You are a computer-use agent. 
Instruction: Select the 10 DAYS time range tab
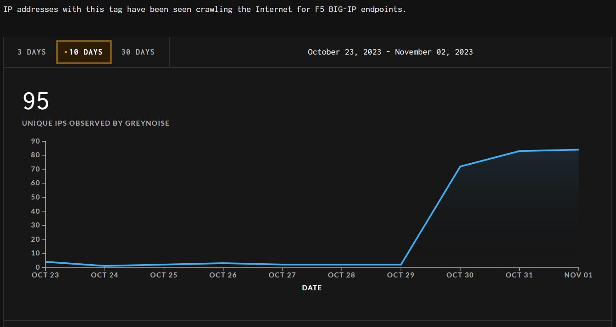84,52
